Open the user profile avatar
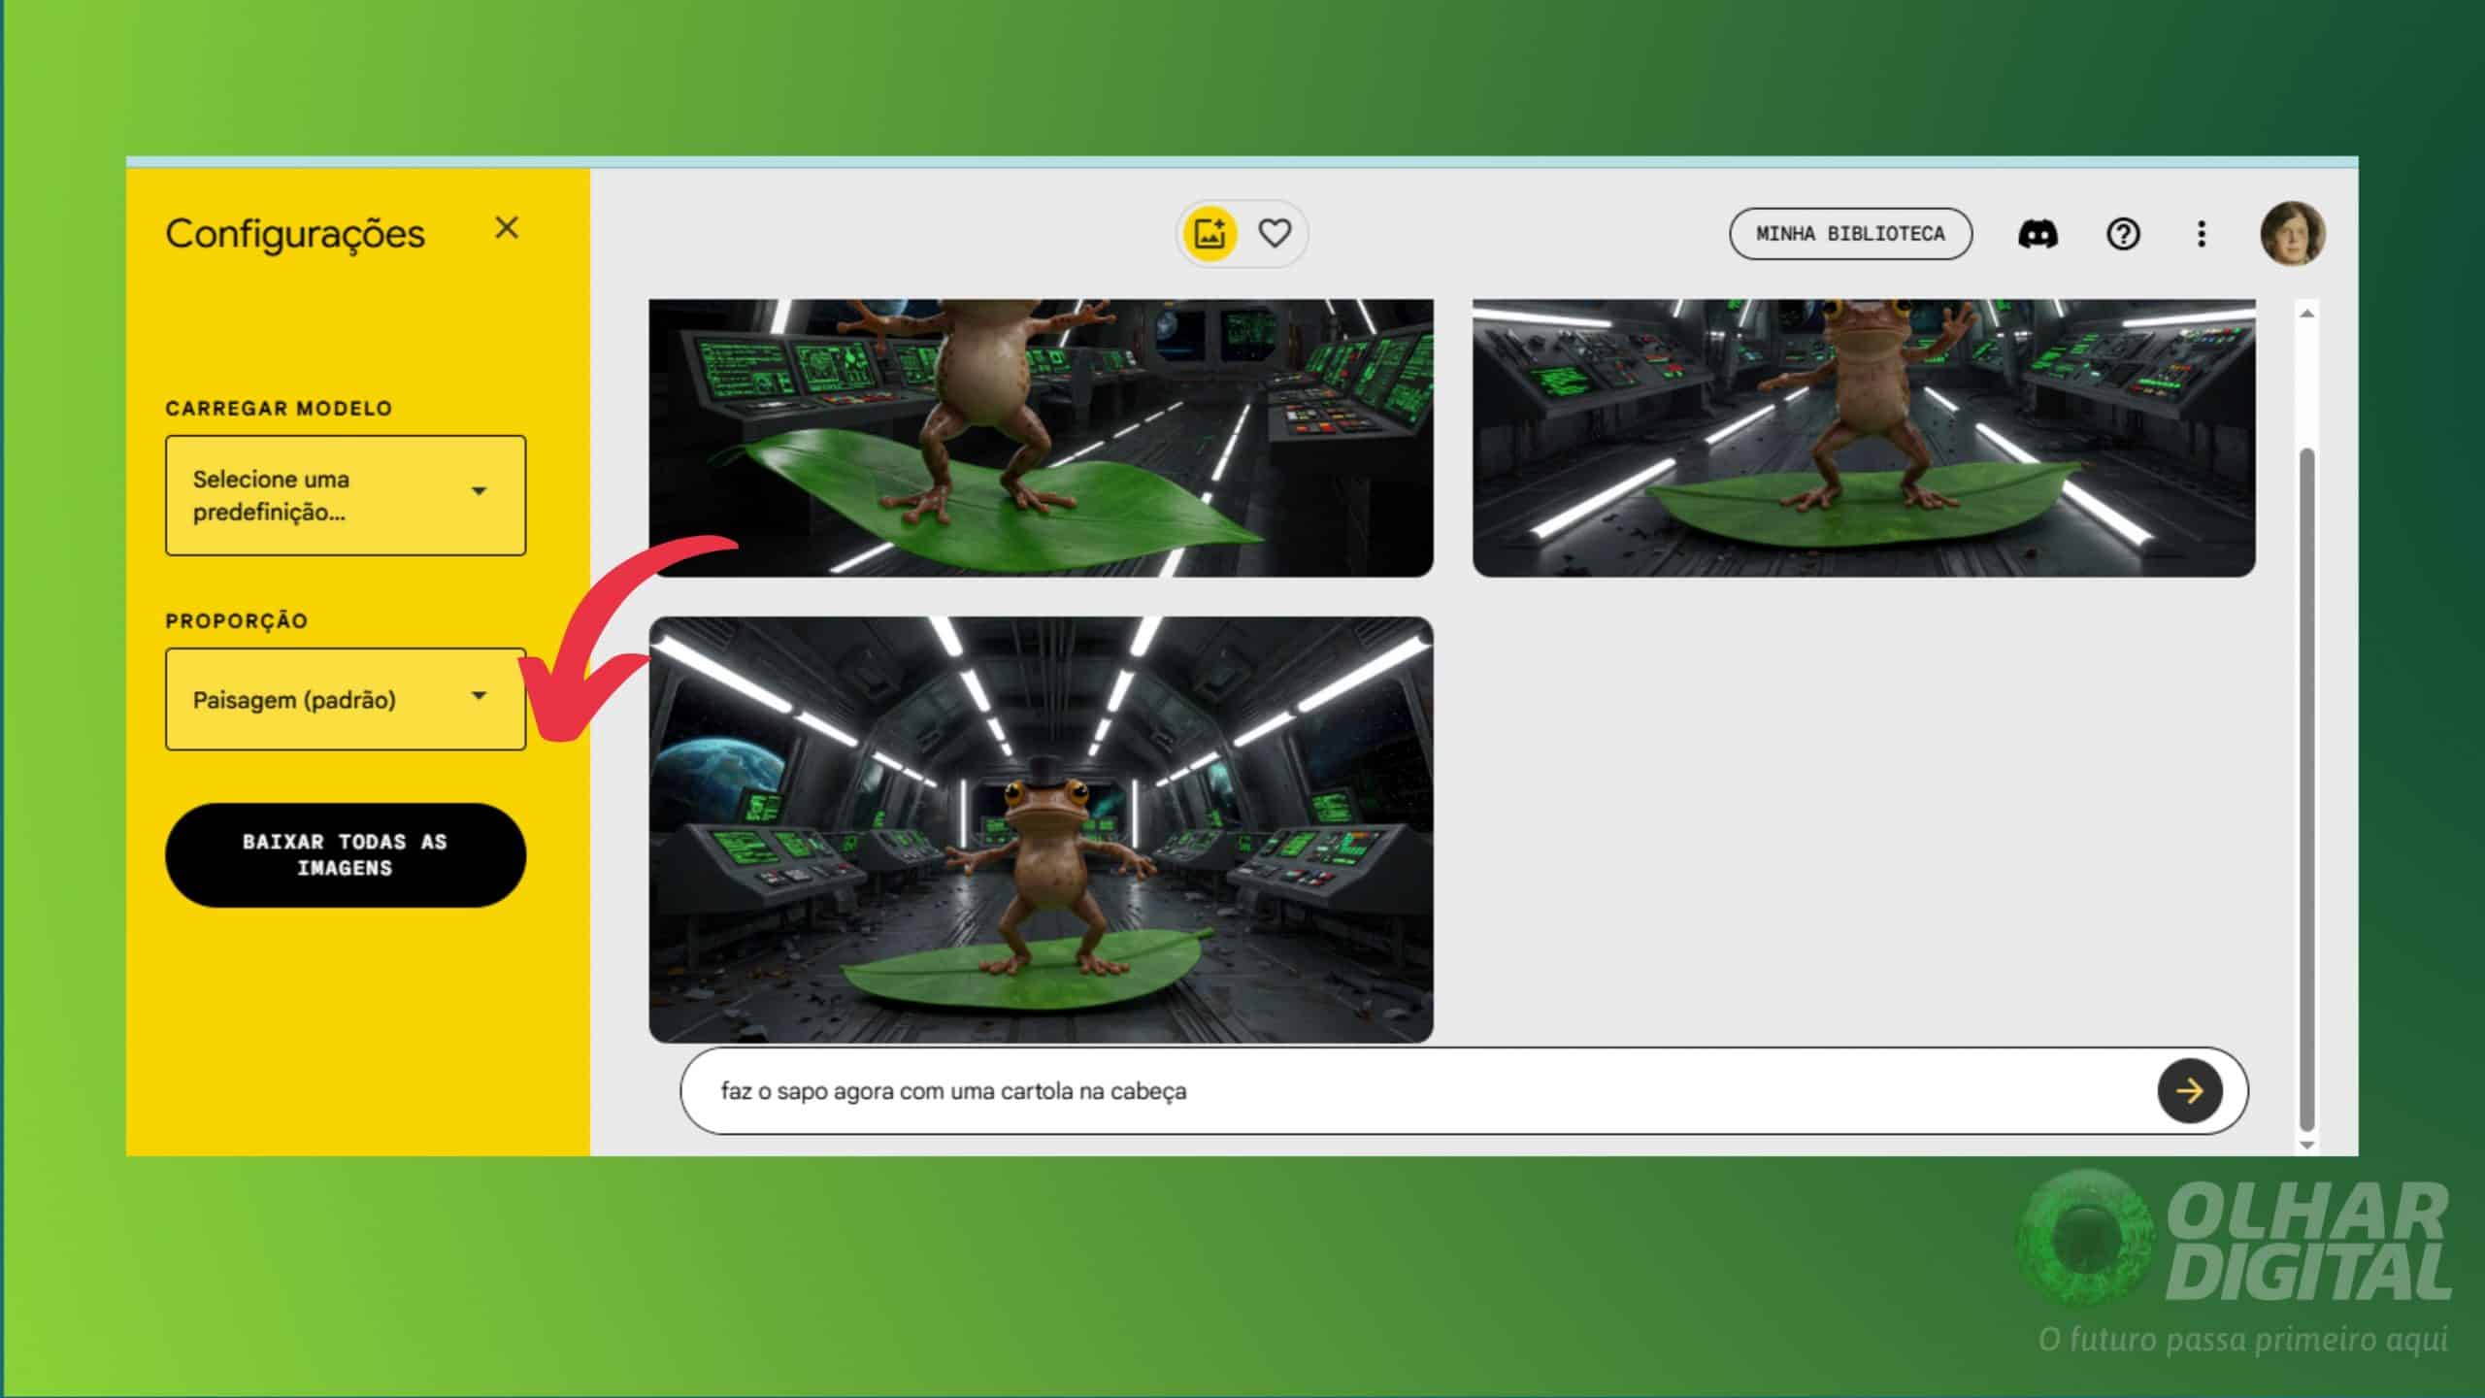This screenshot has height=1398, width=2485. (2292, 233)
